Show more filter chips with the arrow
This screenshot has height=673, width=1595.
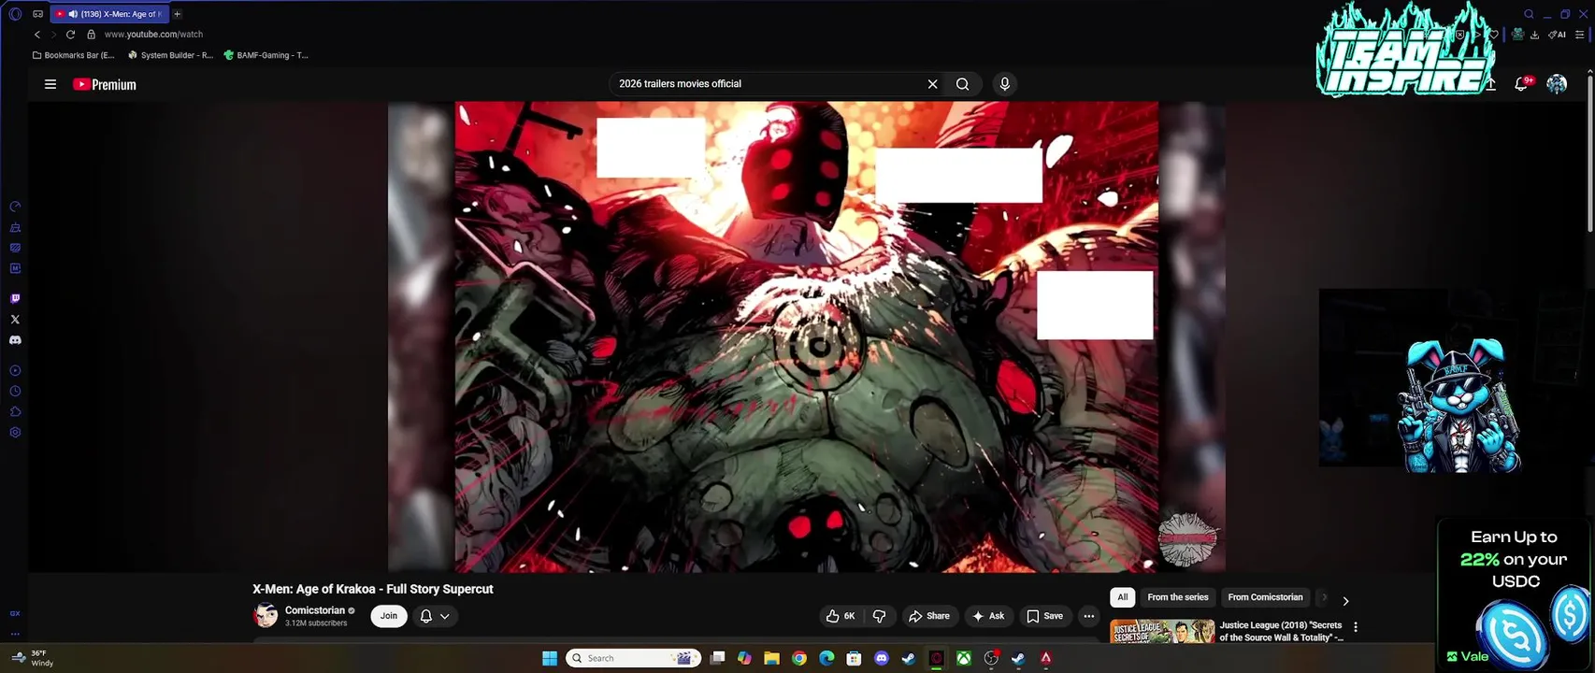tap(1345, 601)
